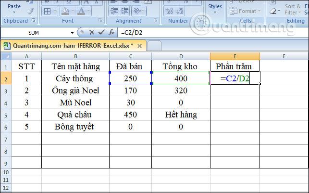Viewport: 309px width, 193px height.
Task: Expand the Fill Color dropdown arrow
Action: pos(73,12)
